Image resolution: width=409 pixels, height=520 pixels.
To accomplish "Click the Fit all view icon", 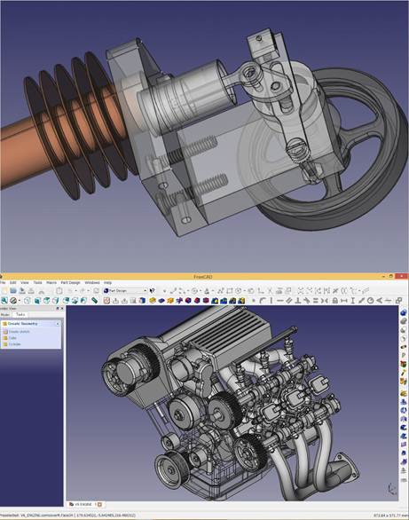I will pyautogui.click(x=4, y=301).
